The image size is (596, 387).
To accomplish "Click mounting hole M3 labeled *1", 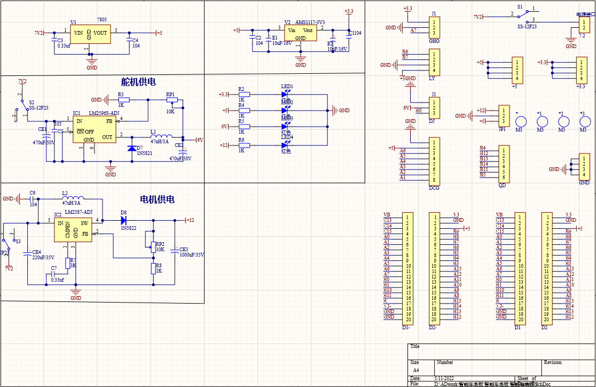I will [x=542, y=122].
